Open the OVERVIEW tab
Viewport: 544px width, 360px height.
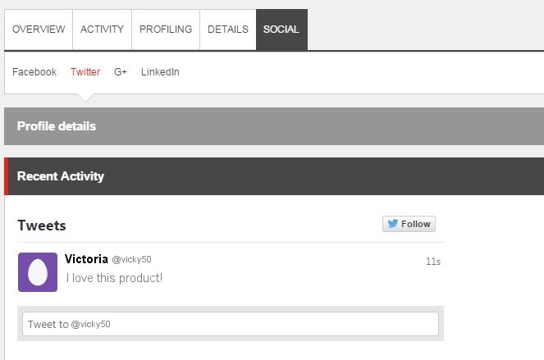pyautogui.click(x=39, y=30)
